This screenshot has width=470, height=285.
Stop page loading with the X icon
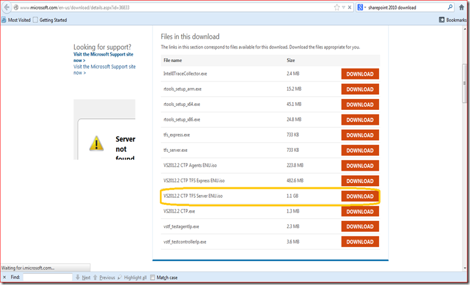point(349,8)
